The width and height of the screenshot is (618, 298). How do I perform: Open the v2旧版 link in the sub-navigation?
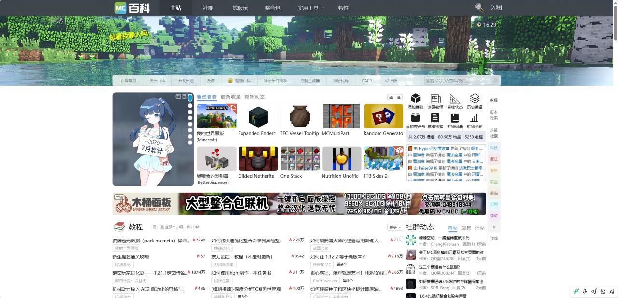point(391,81)
